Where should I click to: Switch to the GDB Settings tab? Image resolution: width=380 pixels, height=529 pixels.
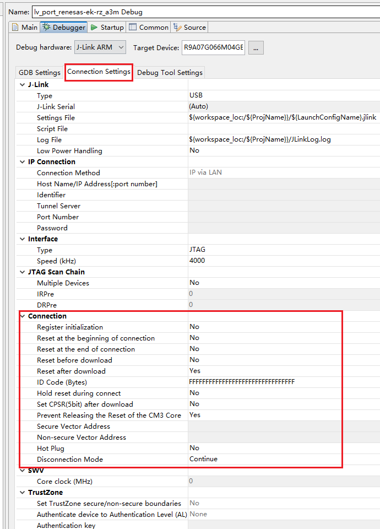(40, 73)
